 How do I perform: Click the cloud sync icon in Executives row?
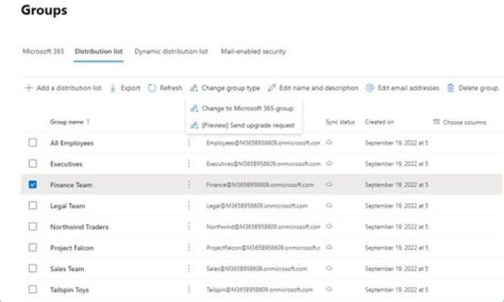(329, 163)
